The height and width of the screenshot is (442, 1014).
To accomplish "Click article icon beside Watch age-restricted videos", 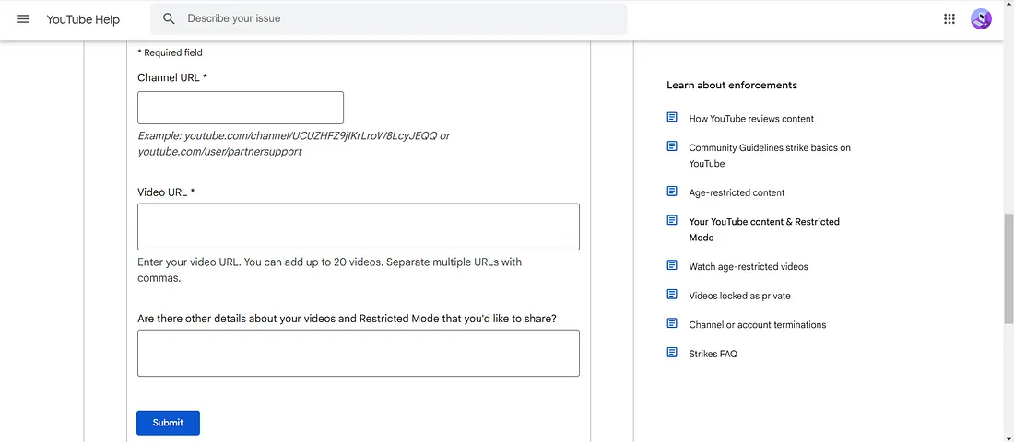I will [x=672, y=265].
